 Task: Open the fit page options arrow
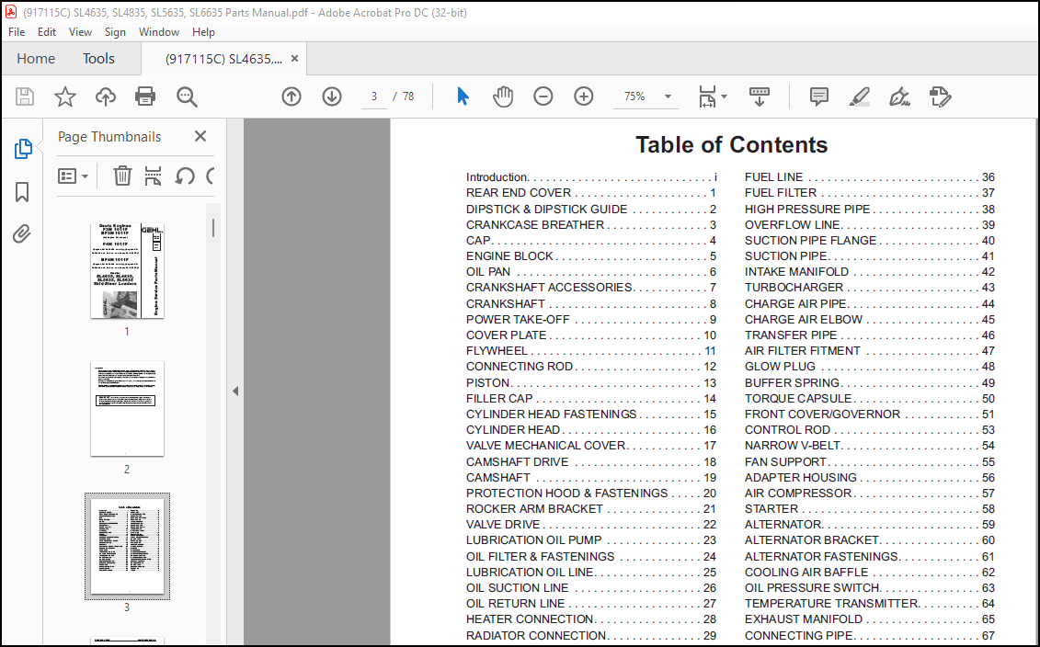(x=725, y=96)
